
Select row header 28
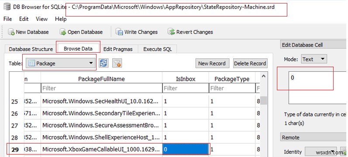(14, 137)
